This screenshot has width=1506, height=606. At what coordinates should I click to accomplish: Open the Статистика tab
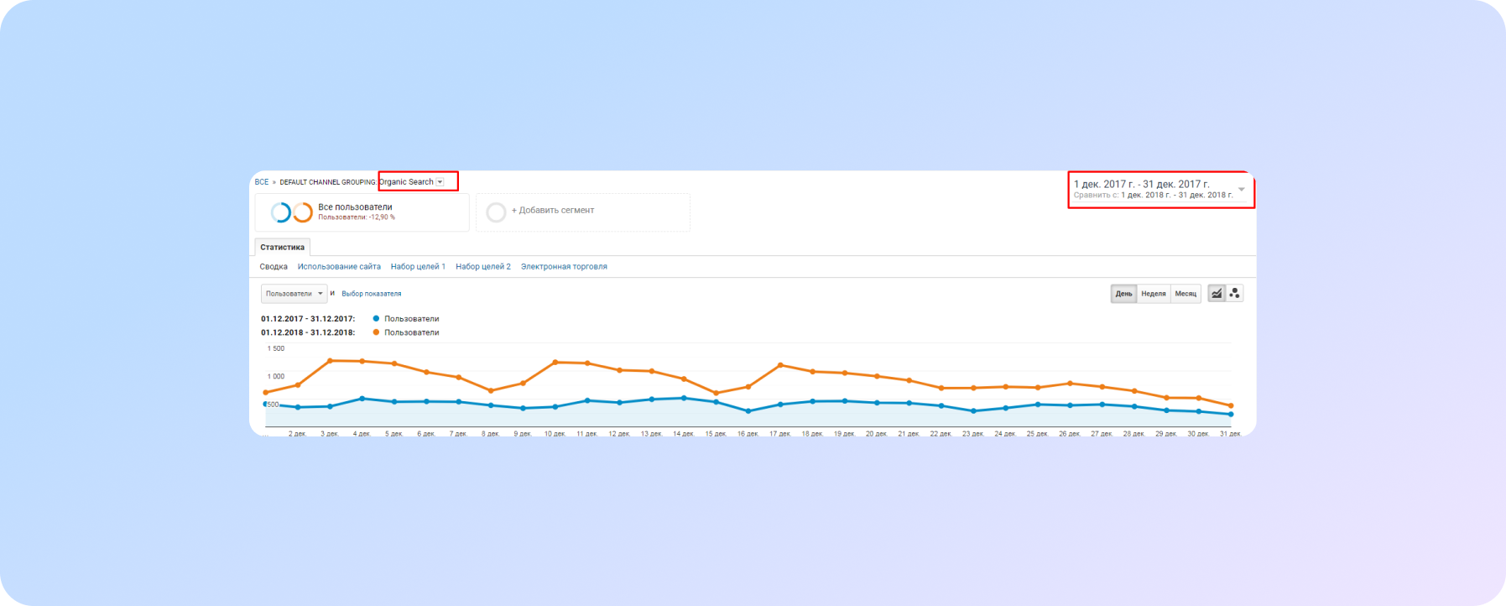click(x=283, y=247)
